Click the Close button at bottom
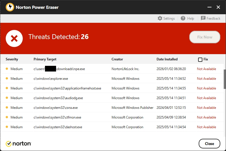Image resolution: width=226 pixels, height=151 pixels. 209,144
